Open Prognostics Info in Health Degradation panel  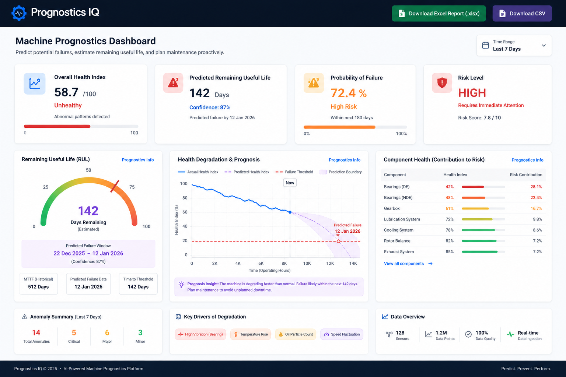345,160
